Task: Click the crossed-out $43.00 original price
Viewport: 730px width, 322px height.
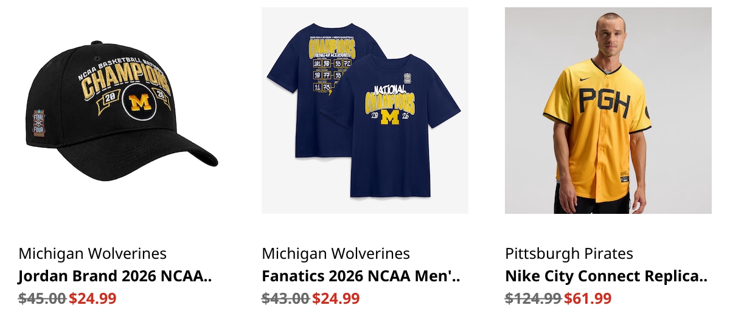Action: click(x=285, y=298)
